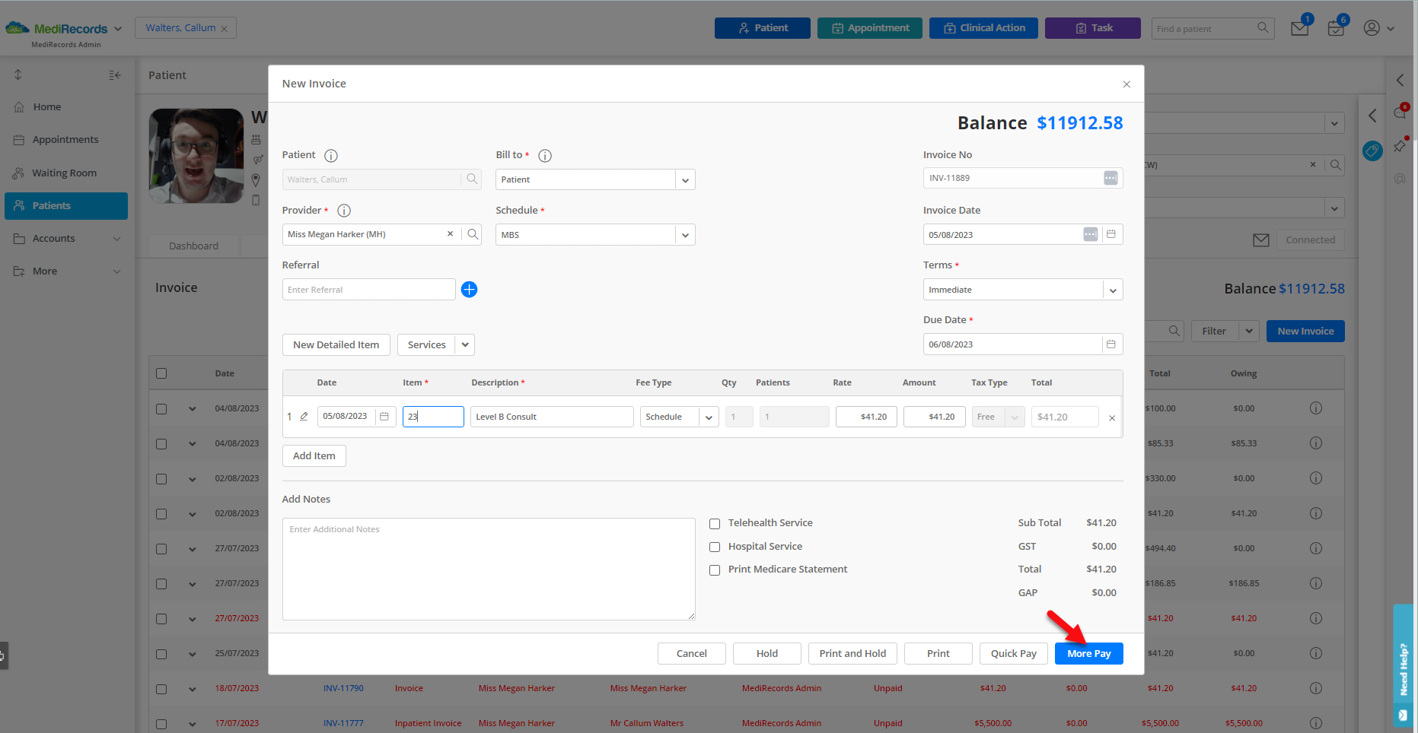Open the user account icon
1418x733 pixels.
pos(1372,28)
